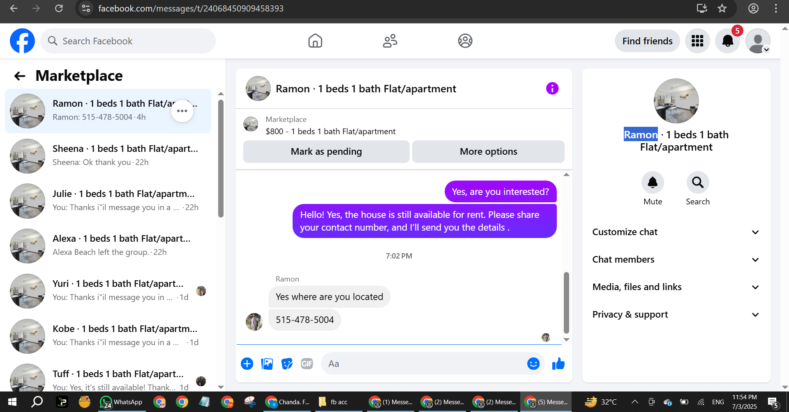Image resolution: width=789 pixels, height=412 pixels.
Task: Expand the Chat members section
Action: pos(676,259)
